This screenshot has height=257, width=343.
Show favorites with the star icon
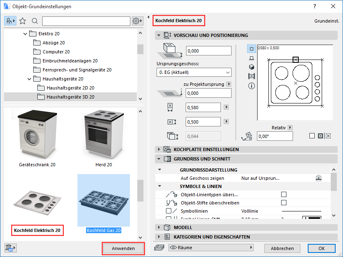(x=23, y=21)
